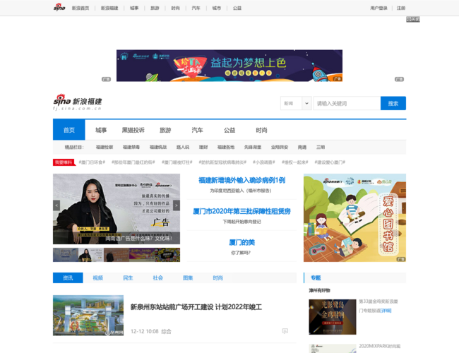Switch to the 视频 news tab

pos(97,278)
